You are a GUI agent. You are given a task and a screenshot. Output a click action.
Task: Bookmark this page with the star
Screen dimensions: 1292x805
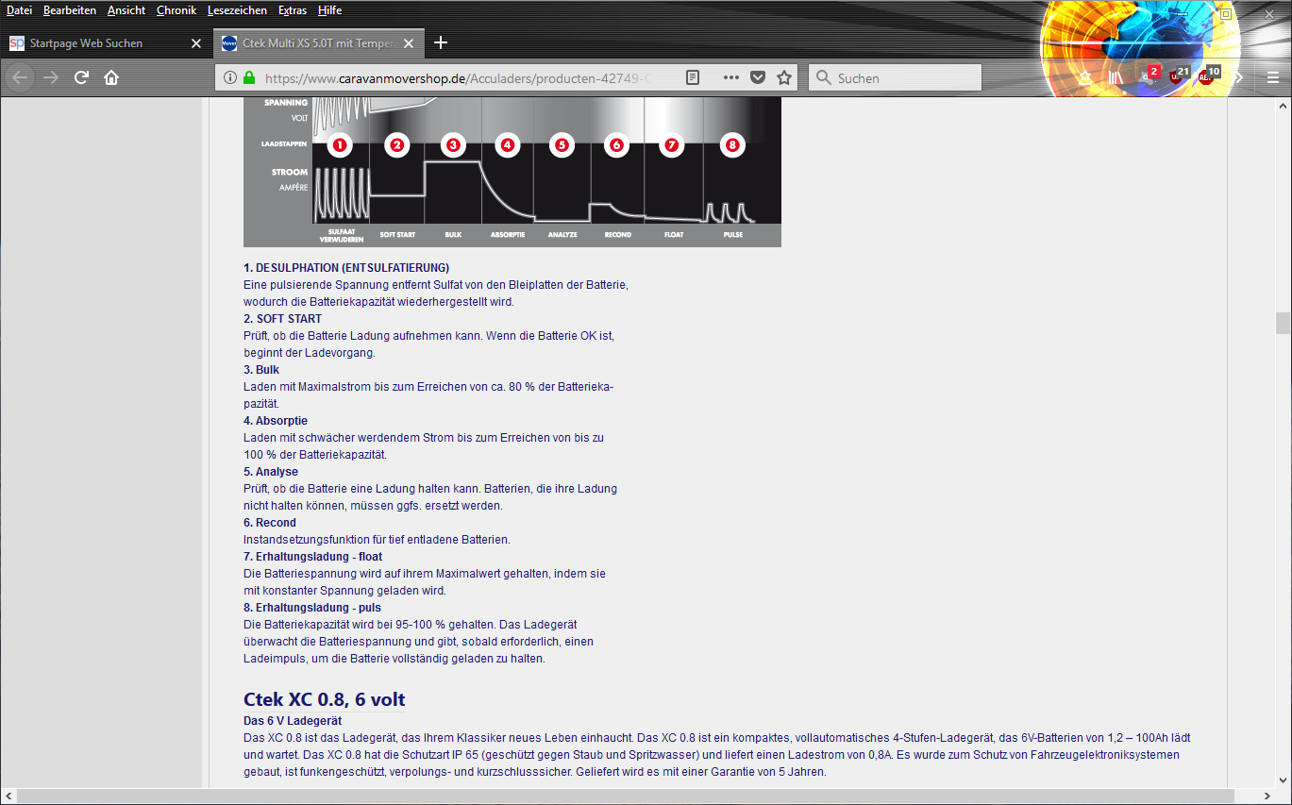(783, 77)
